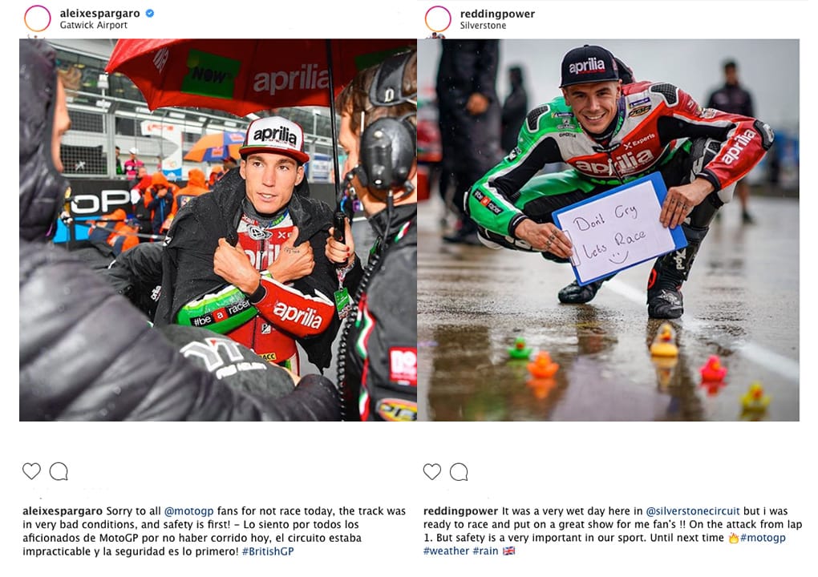Open the aleixespargaro username in header
Screen dimensions: 818x577
(99, 14)
